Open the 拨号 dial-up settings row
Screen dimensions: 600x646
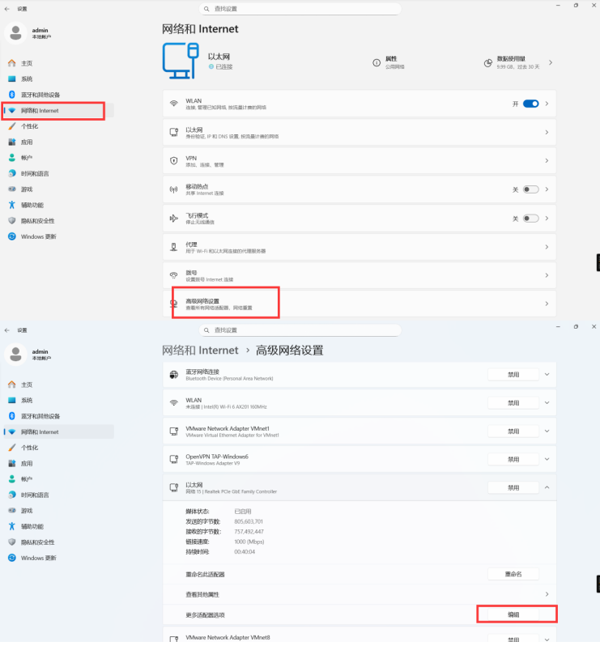[x=360, y=275]
